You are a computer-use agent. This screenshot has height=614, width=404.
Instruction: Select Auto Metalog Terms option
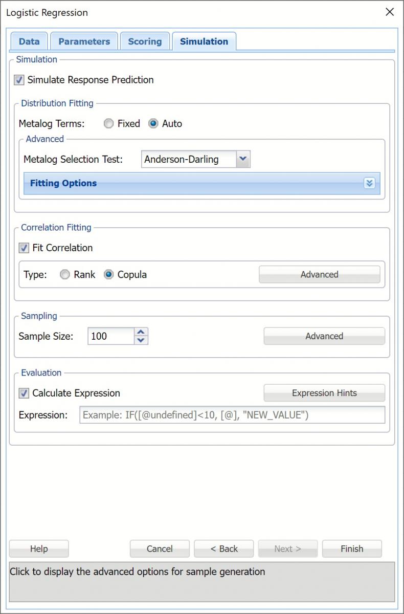click(153, 124)
